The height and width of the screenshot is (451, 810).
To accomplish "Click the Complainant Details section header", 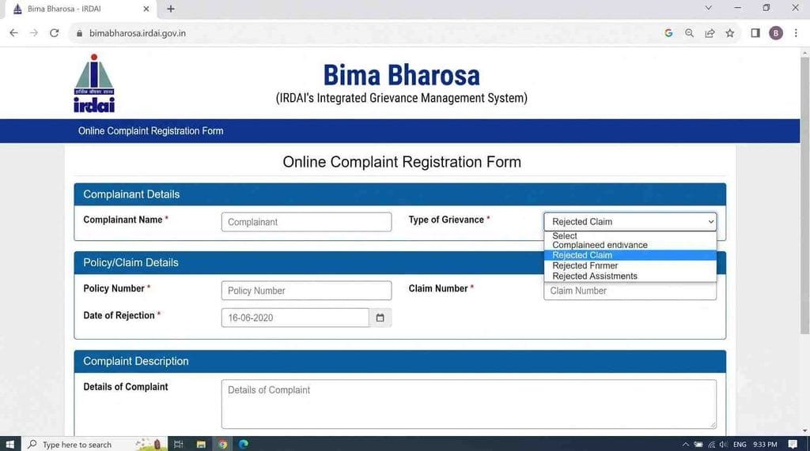I will pos(399,194).
